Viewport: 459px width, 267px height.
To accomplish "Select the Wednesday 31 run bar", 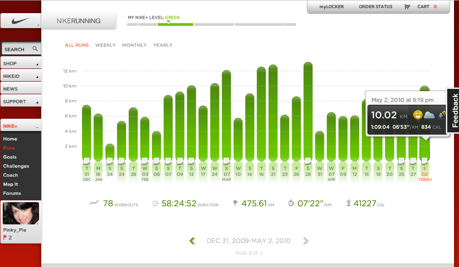I will 320,146.
